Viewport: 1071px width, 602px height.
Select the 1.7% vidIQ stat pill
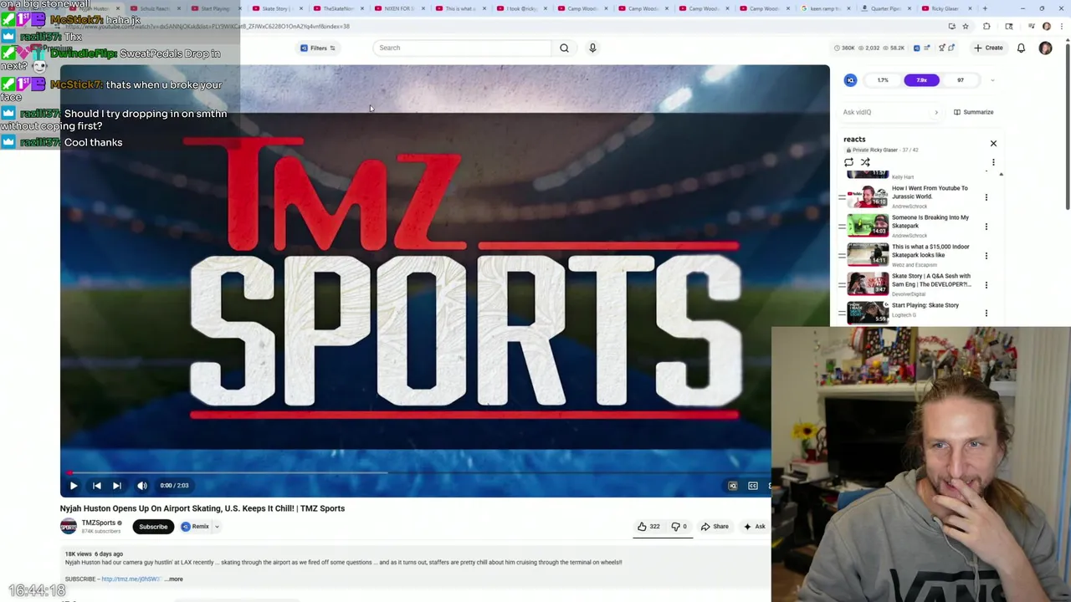883,80
